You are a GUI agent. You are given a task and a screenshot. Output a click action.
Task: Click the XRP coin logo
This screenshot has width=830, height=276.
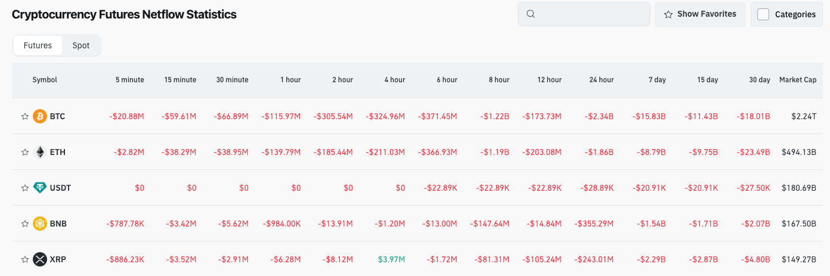tap(40, 259)
